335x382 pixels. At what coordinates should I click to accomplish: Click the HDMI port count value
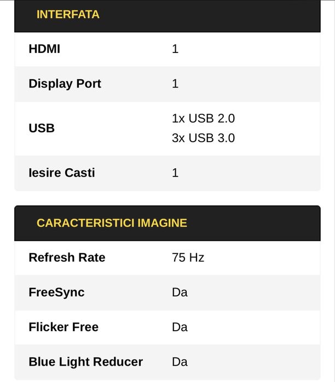click(x=175, y=49)
